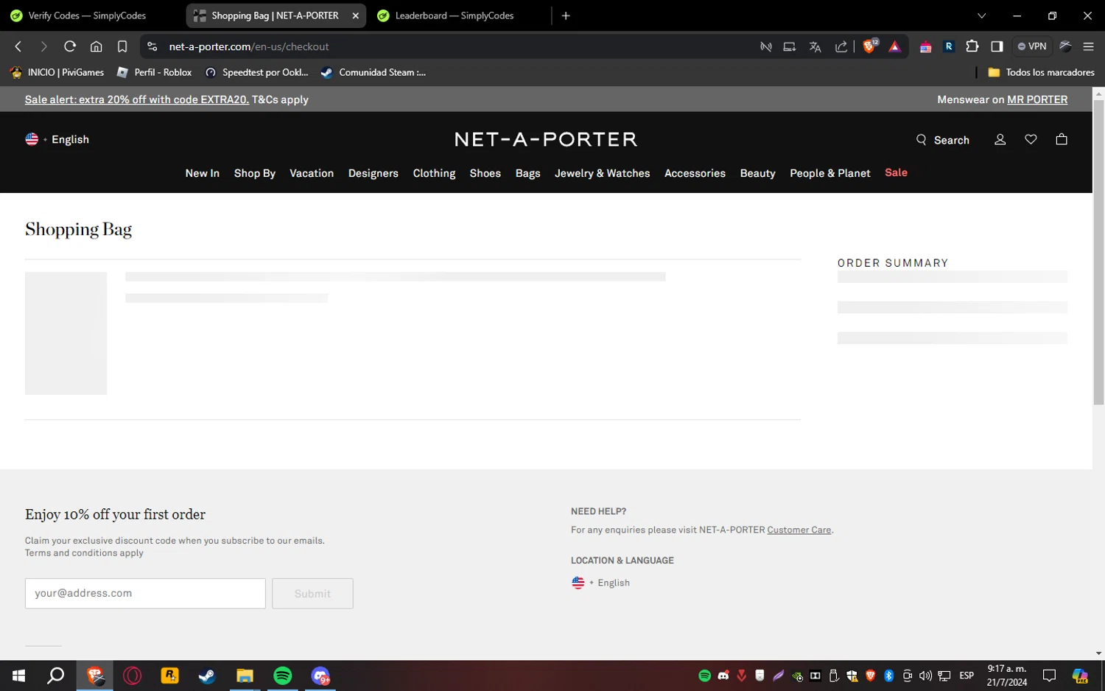The height and width of the screenshot is (691, 1105).
Task: Click the Submit email button
Action: click(312, 594)
